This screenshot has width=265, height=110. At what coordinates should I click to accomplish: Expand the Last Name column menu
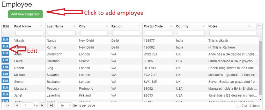point(74,26)
